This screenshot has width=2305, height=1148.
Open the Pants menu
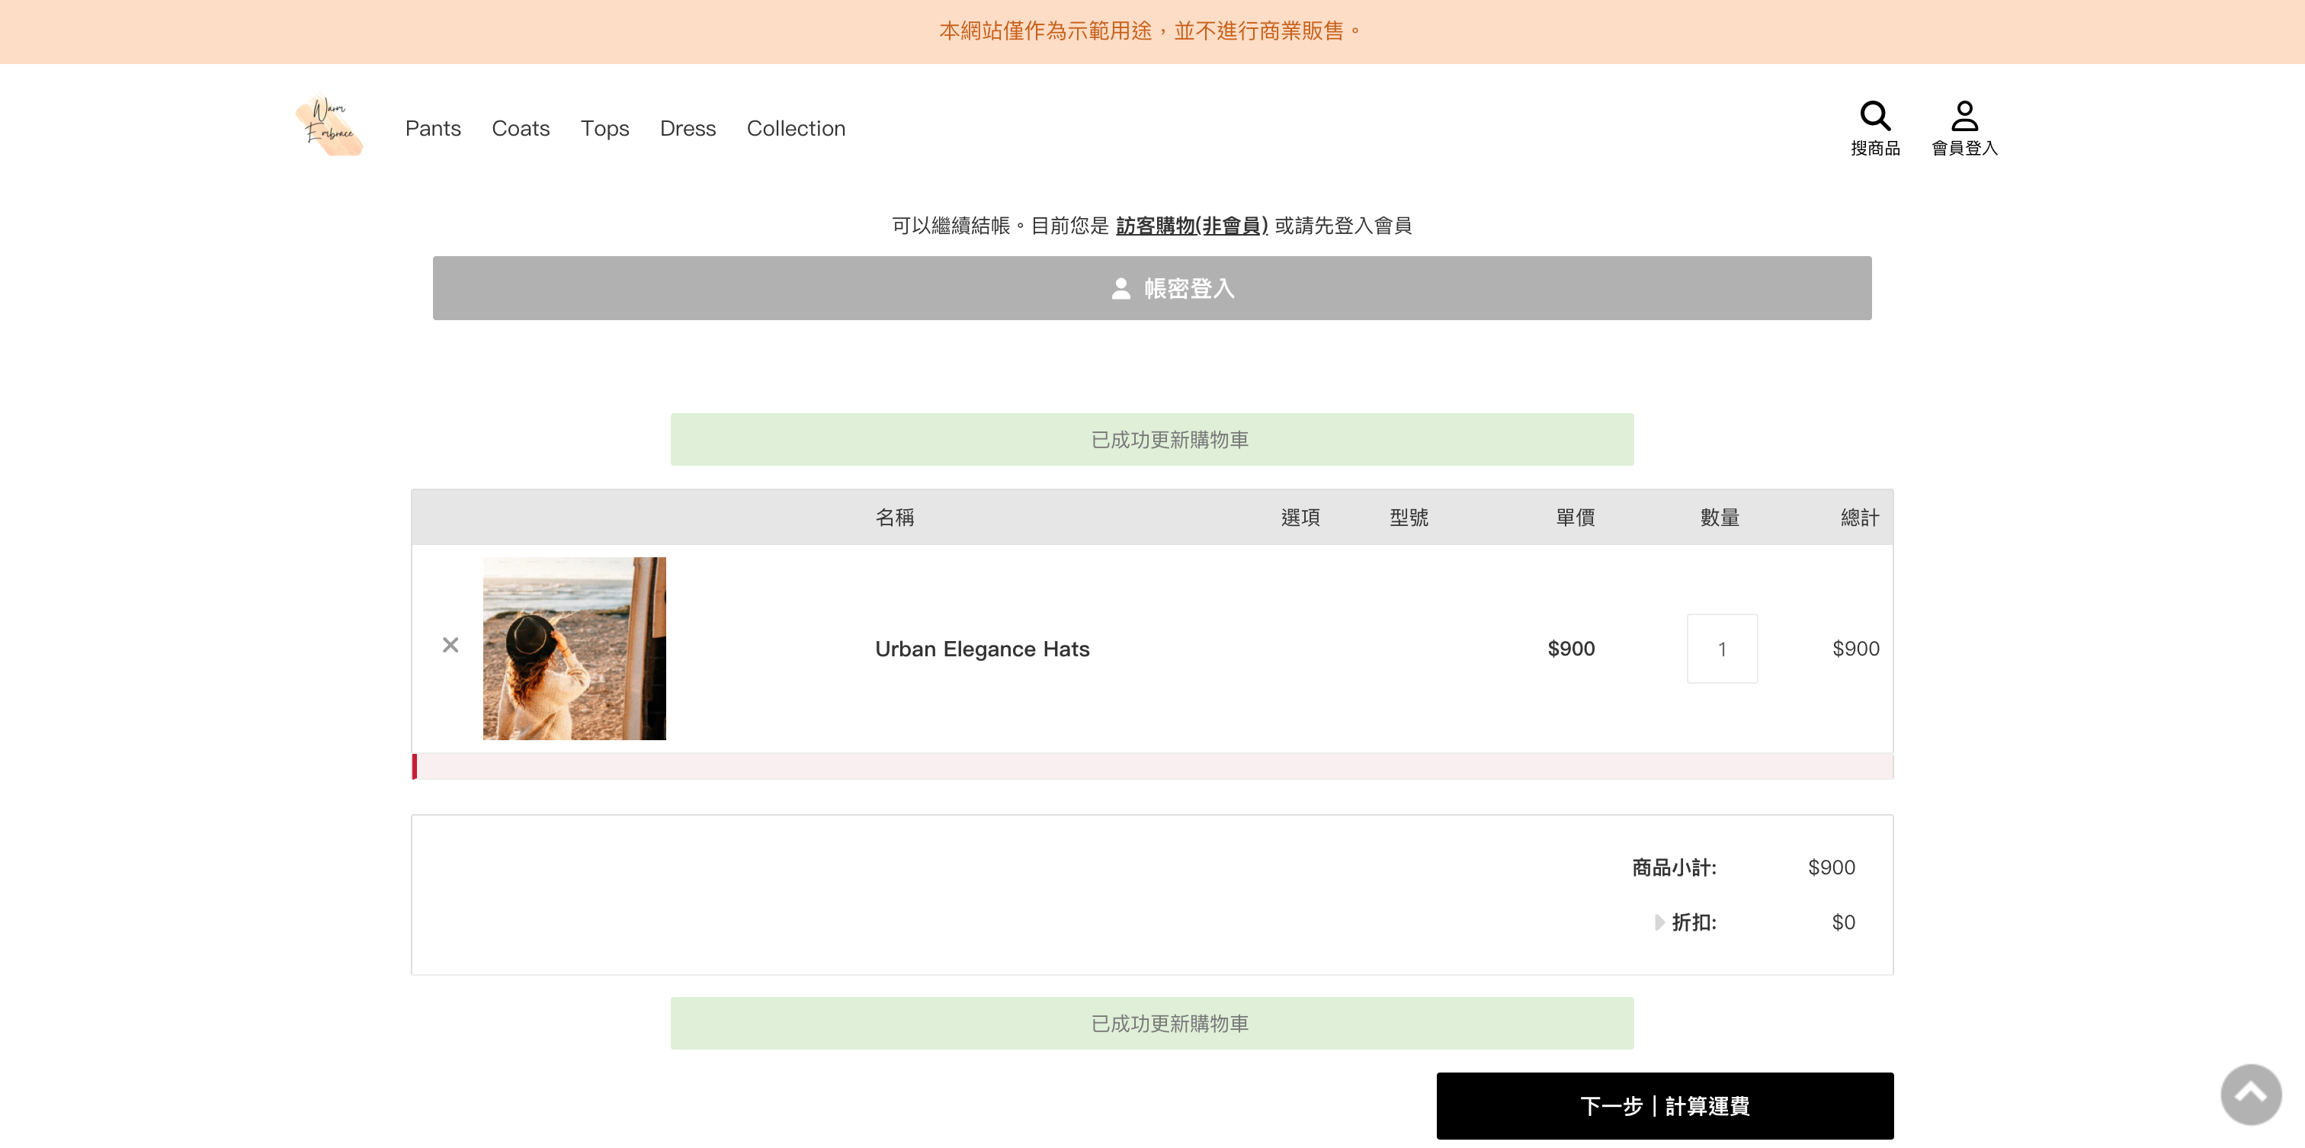[433, 128]
